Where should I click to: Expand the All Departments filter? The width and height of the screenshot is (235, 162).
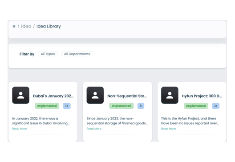(x=77, y=54)
